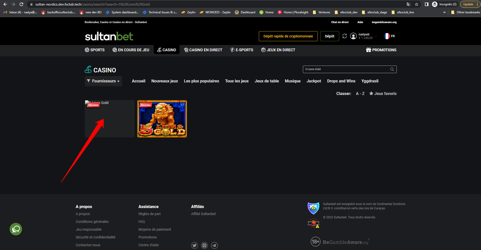Image resolution: width=481 pixels, height=250 pixels.
Task: Expand hidden bookmarks chevron
Action: coord(444,12)
